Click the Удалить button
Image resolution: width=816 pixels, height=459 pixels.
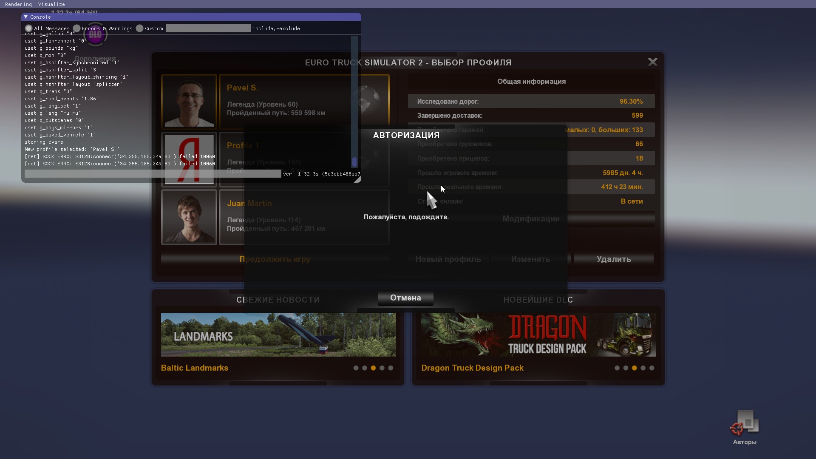(x=614, y=259)
